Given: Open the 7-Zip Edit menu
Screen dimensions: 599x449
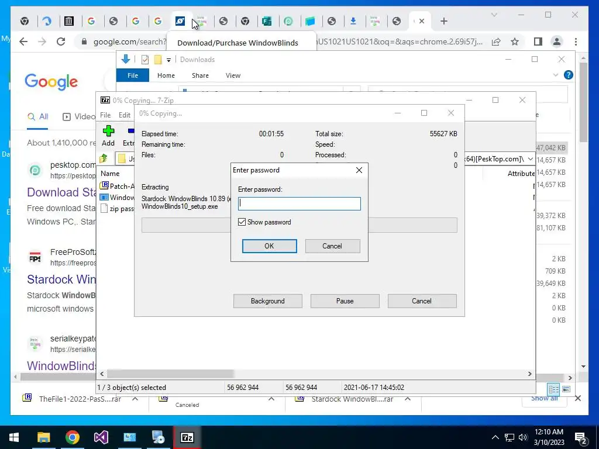Looking at the screenshot, I should coord(125,115).
